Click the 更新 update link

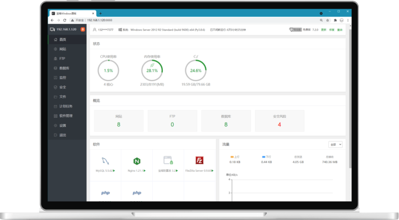tap(324, 30)
